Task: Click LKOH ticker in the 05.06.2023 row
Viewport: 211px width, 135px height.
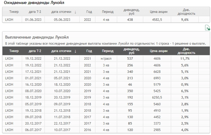Action: [x=10, y=20]
